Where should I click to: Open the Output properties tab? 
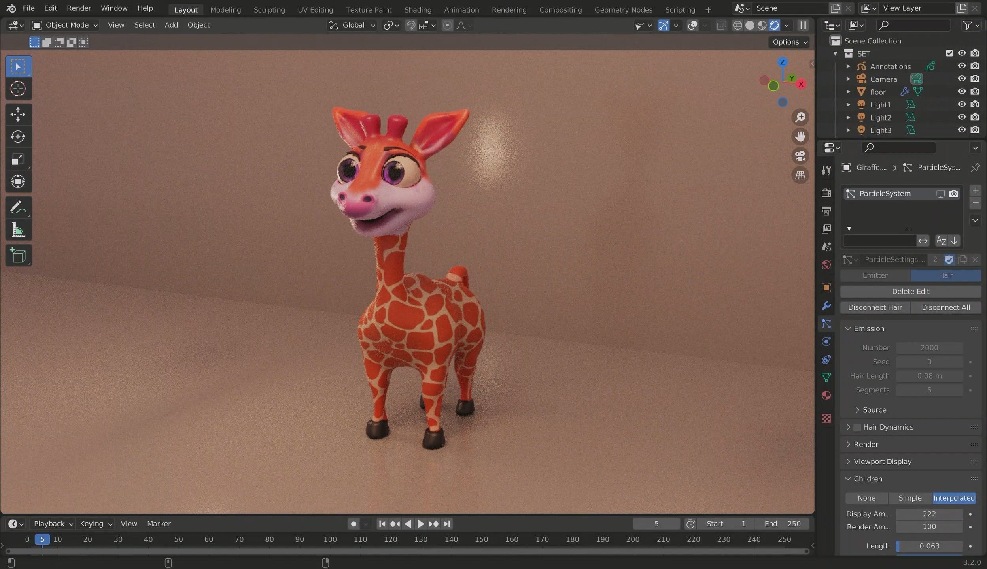click(826, 211)
